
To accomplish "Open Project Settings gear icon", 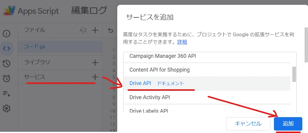I will [x=7, y=108].
